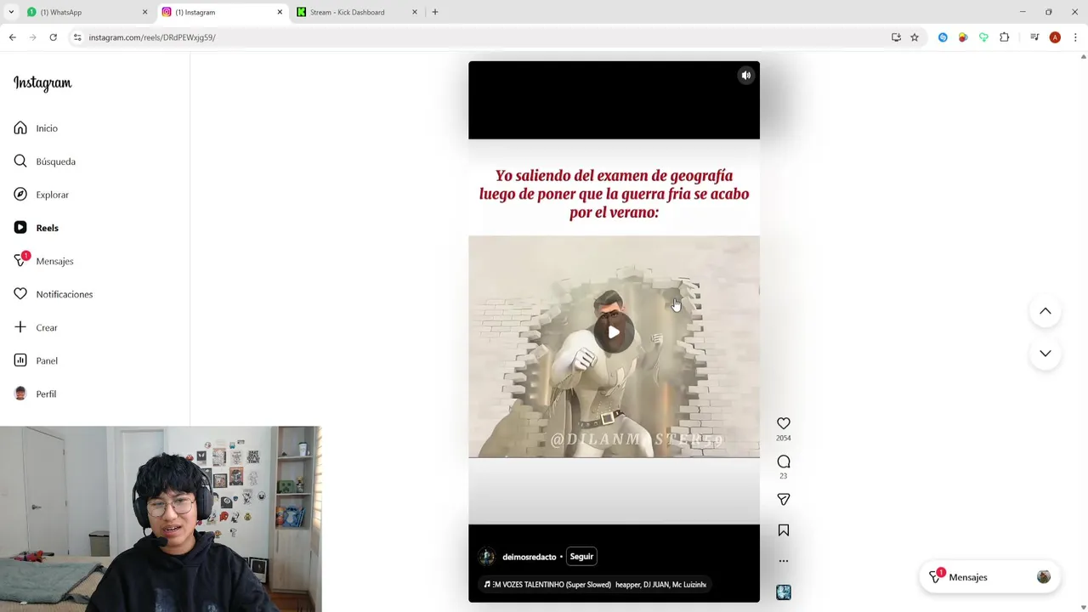Open the Extensions puzzle icon

(x=1005, y=37)
